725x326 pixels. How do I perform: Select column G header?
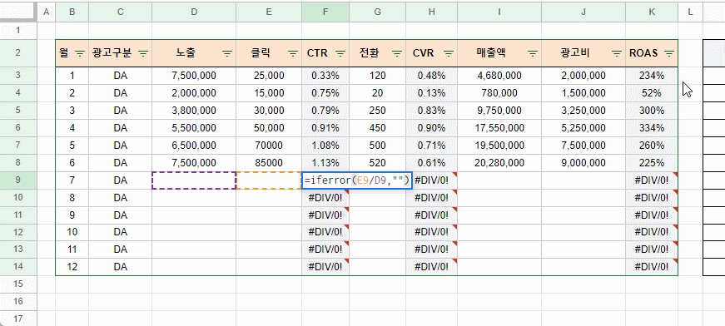click(377, 12)
